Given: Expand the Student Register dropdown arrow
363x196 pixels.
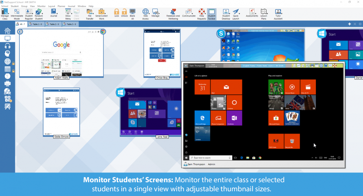Looking at the screenshot, I should tap(32, 14).
